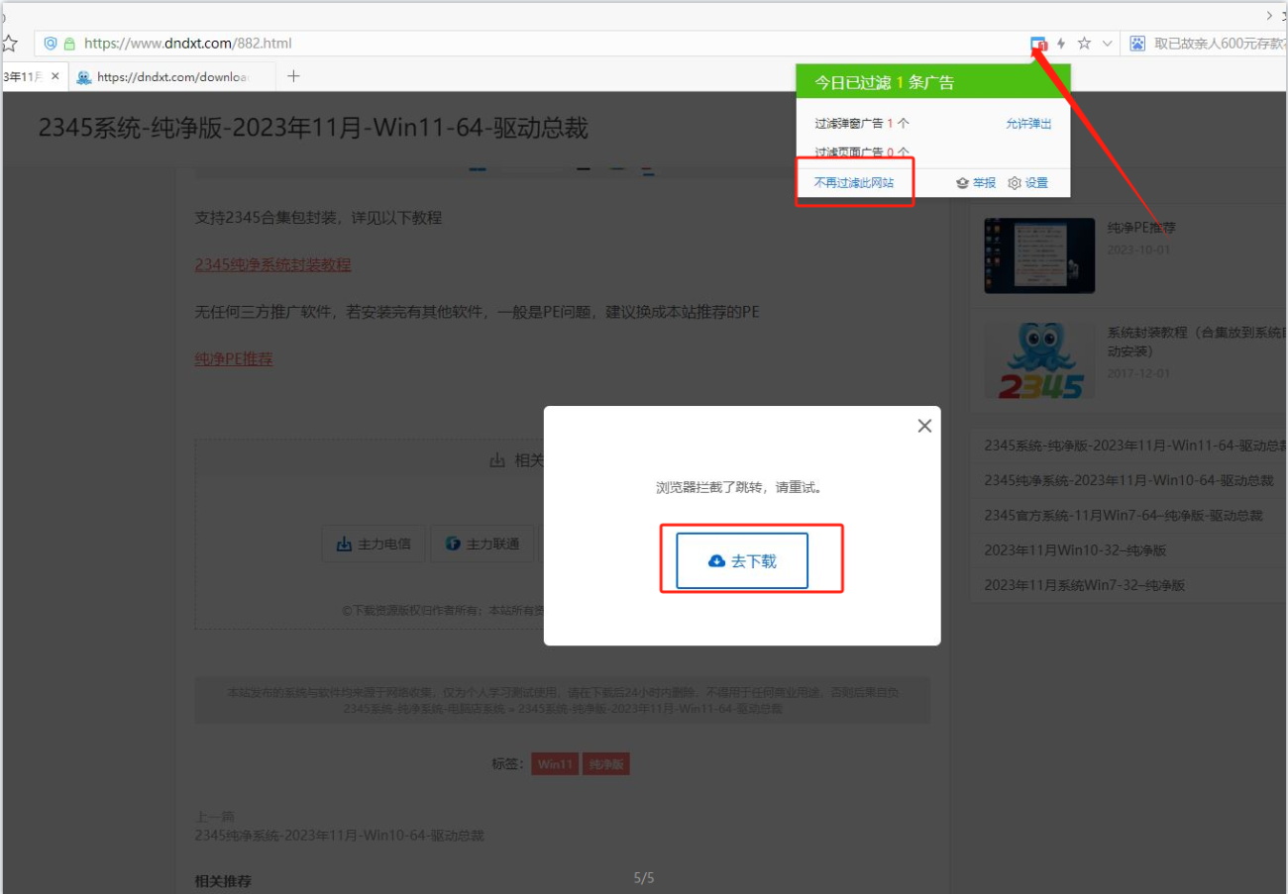Open 2345纯净系统封装教程 link
This screenshot has height=894, width=1288.
272,265
